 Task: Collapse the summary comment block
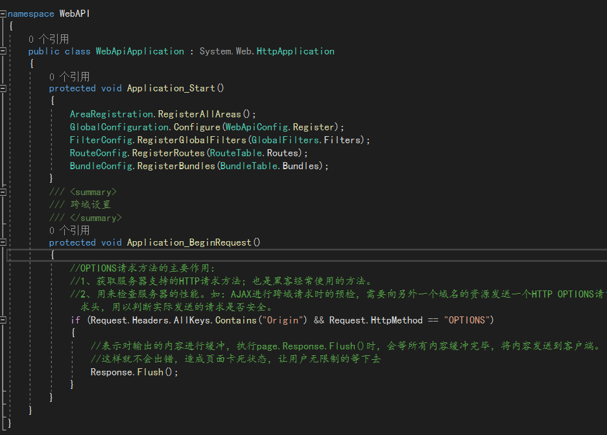(3, 192)
